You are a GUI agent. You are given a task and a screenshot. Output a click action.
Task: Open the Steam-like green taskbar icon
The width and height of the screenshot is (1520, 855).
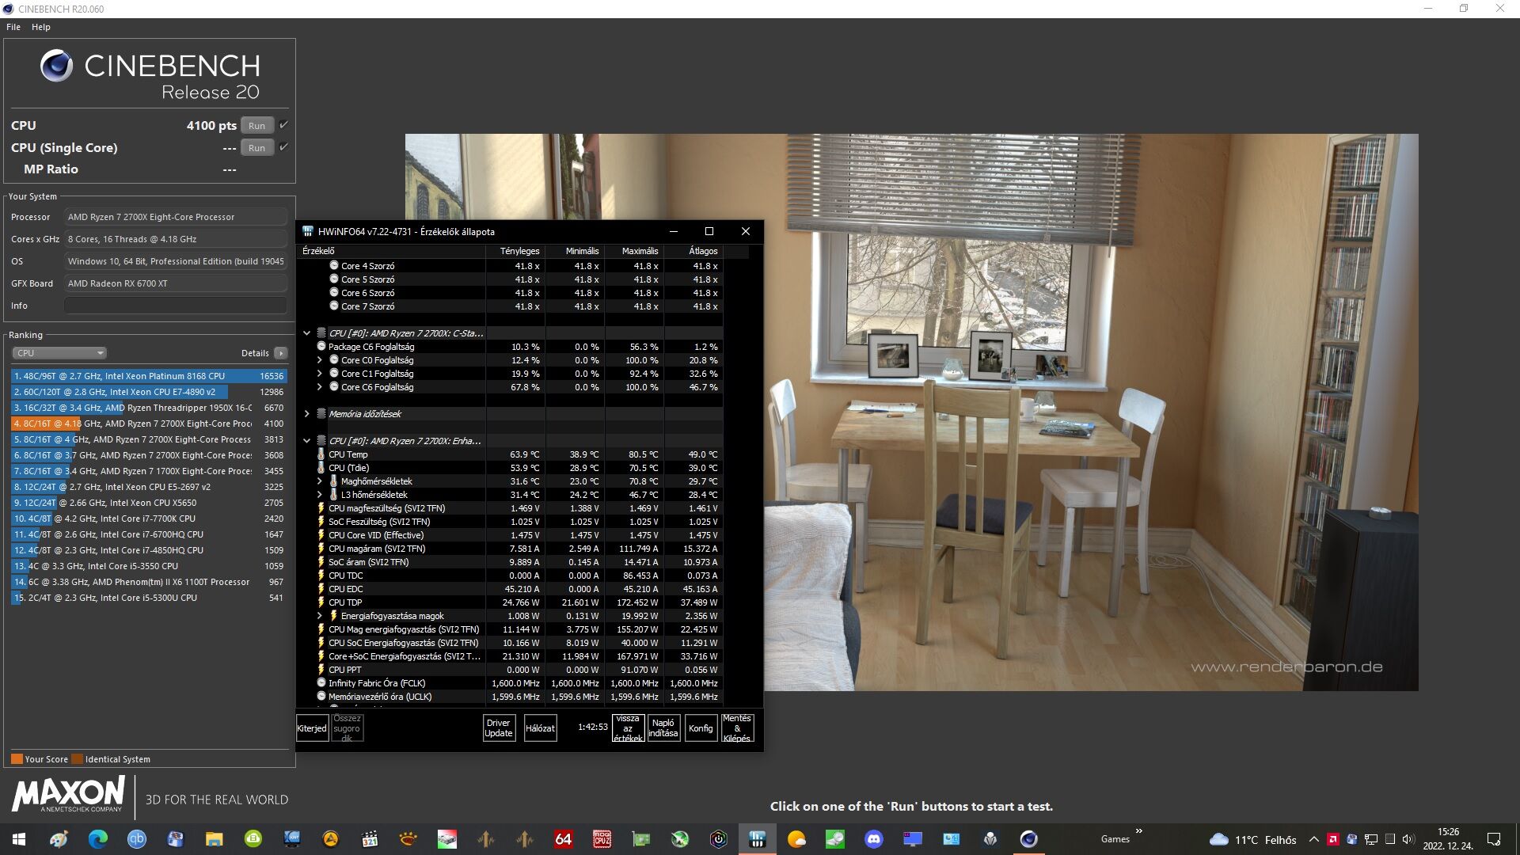click(x=834, y=839)
